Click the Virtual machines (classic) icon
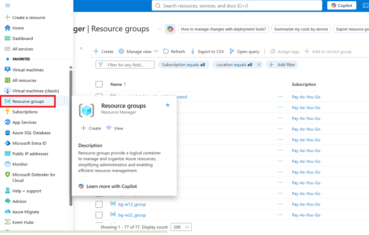The image size is (369, 235). click(x=8, y=90)
